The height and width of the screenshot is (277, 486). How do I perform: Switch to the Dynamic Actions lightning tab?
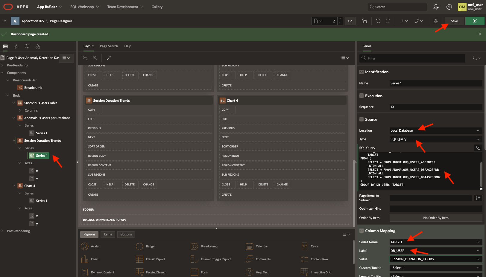pos(16,46)
